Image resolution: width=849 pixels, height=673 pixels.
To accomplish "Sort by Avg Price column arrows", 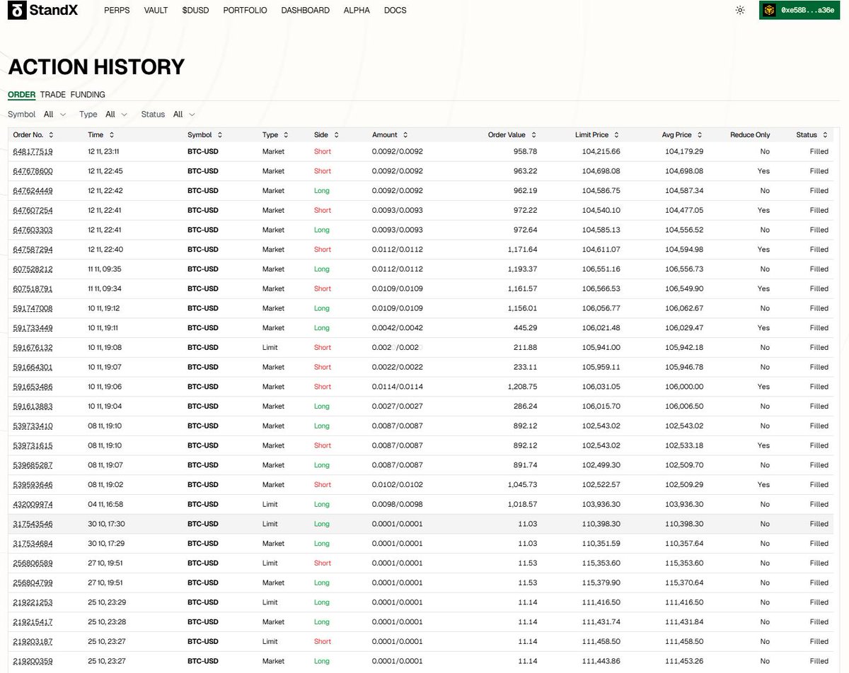I will (x=700, y=135).
